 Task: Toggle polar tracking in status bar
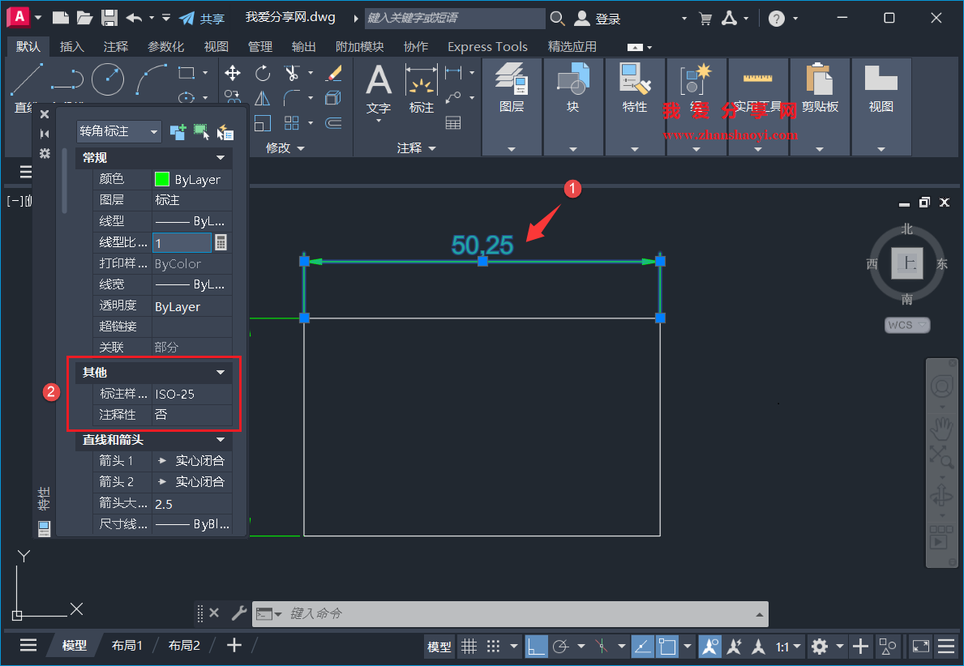561,646
